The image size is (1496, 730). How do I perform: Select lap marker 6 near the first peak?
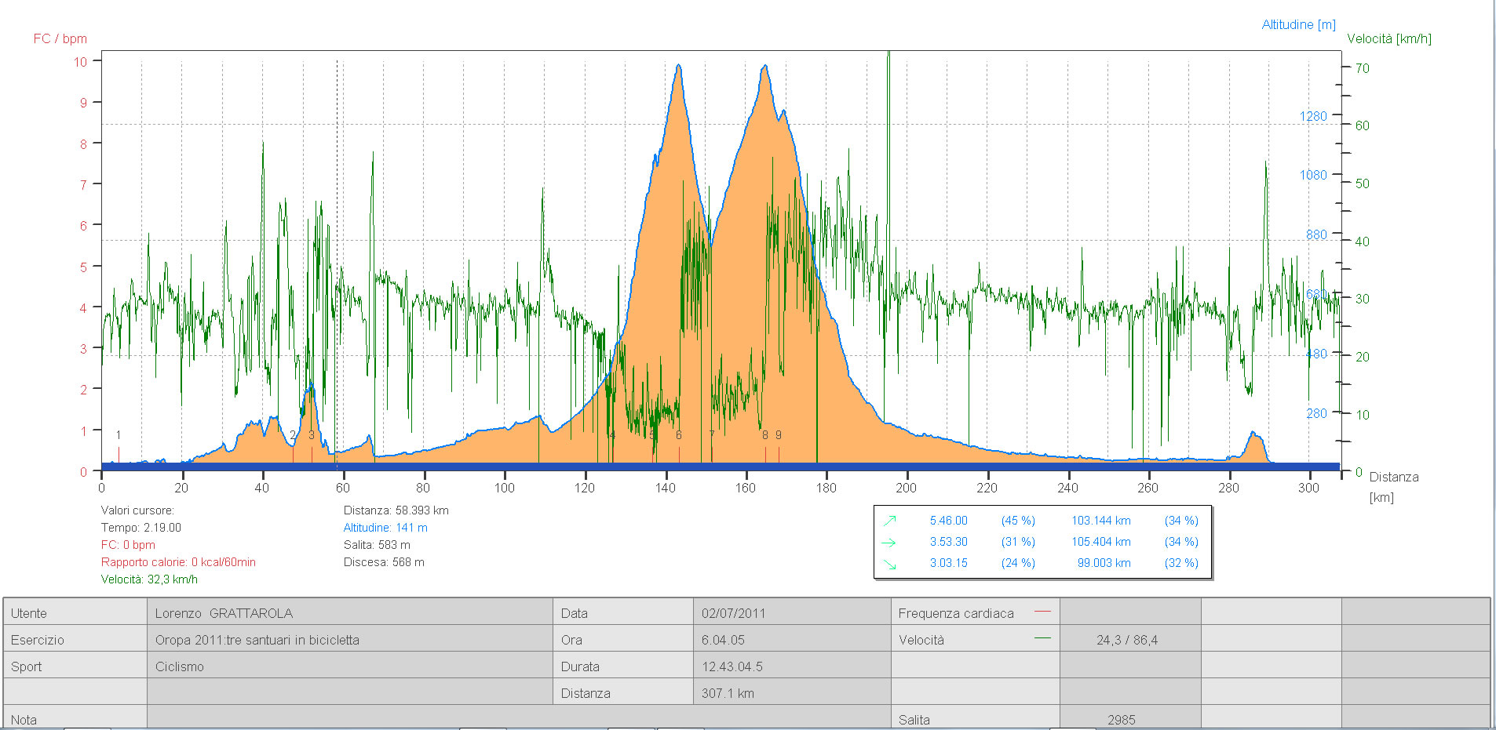tap(679, 435)
